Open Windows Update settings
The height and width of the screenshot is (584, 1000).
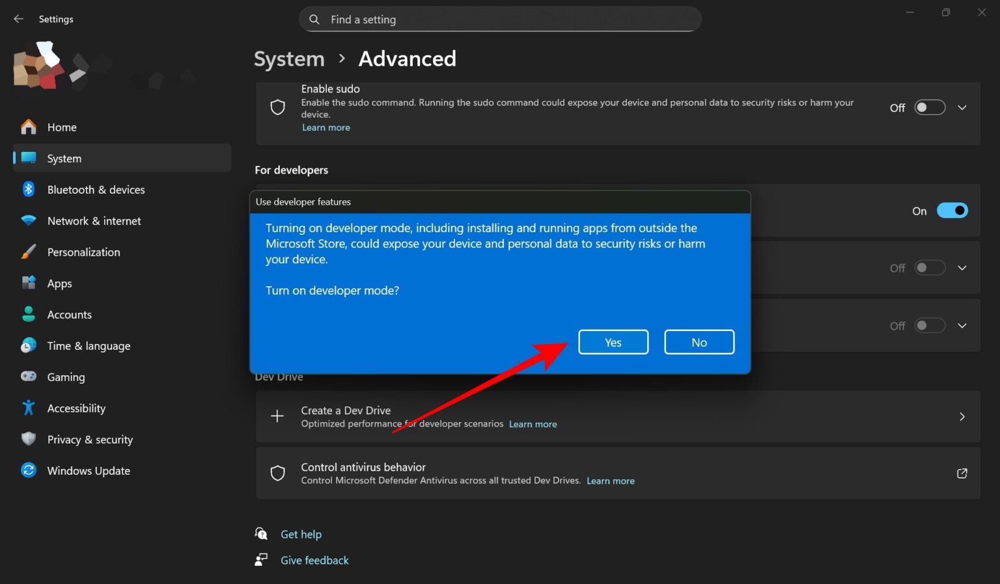click(122, 470)
